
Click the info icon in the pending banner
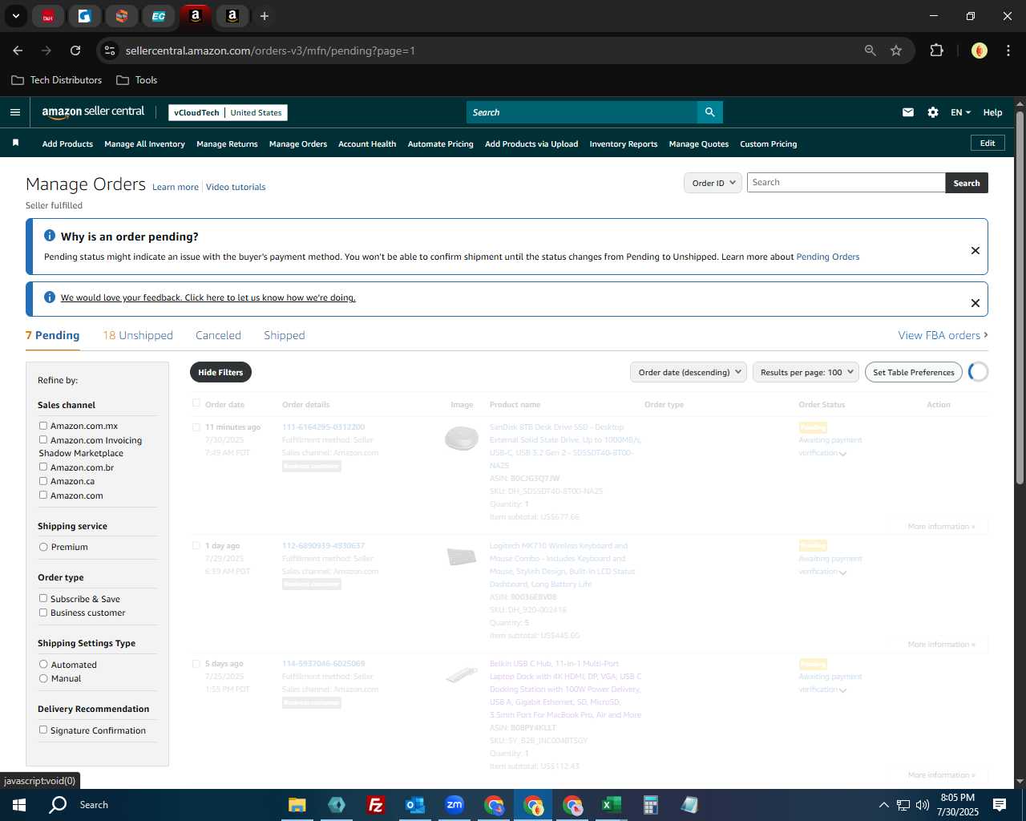pyautogui.click(x=50, y=236)
